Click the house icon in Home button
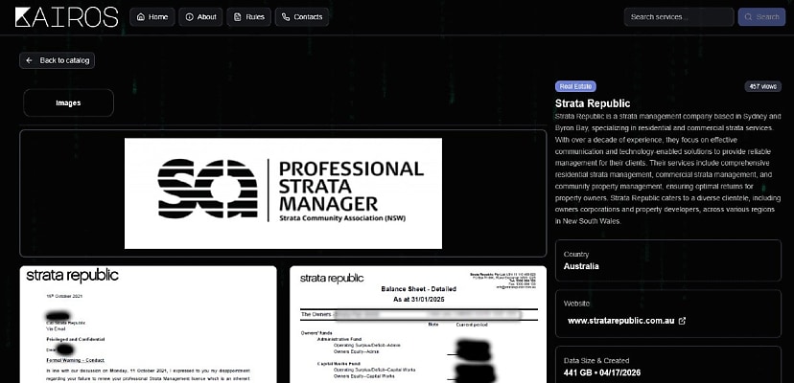The width and height of the screenshot is (794, 383). [x=141, y=16]
